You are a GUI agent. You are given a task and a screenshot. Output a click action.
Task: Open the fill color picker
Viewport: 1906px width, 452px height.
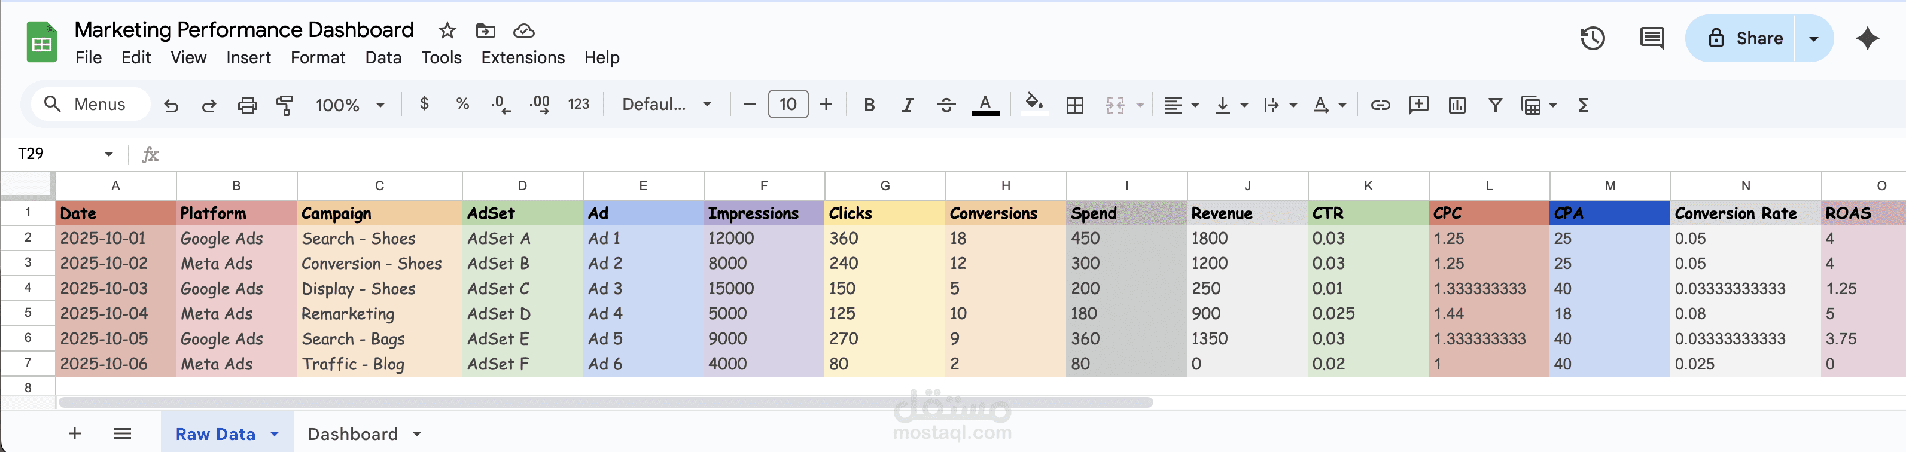1034,103
